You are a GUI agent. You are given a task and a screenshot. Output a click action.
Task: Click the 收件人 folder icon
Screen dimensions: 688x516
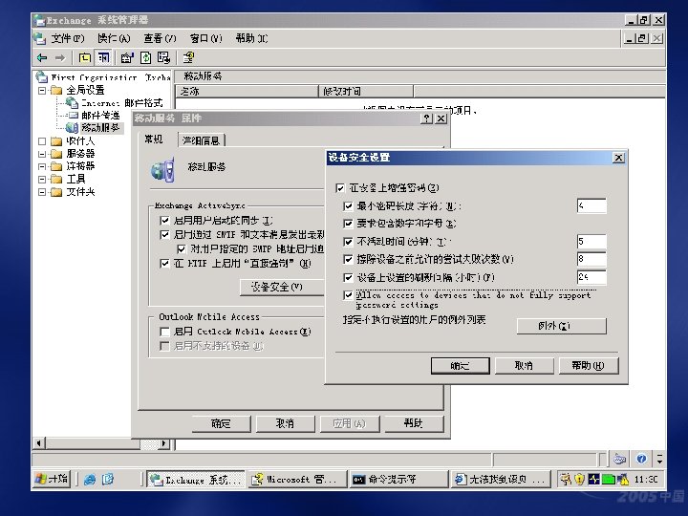pyautogui.click(x=56, y=141)
